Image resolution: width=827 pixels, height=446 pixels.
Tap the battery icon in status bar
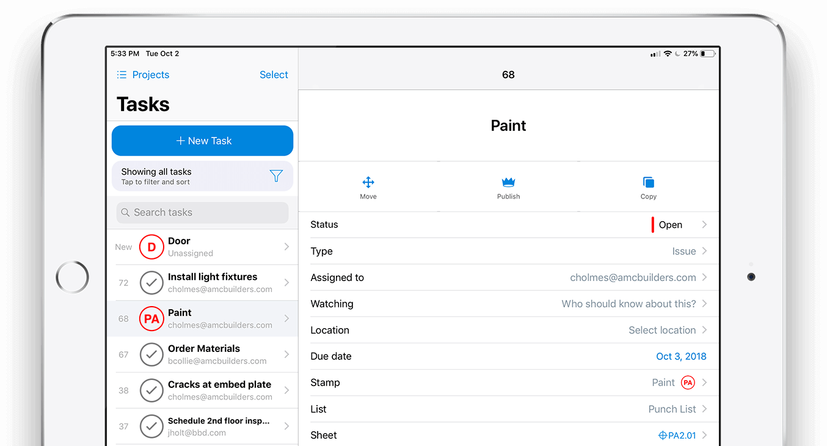tap(707, 54)
